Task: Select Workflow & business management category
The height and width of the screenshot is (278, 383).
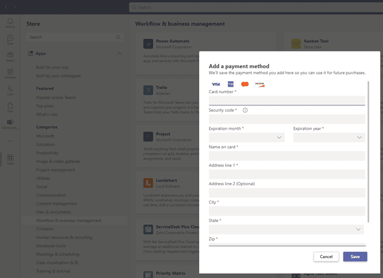Action: point(74,221)
